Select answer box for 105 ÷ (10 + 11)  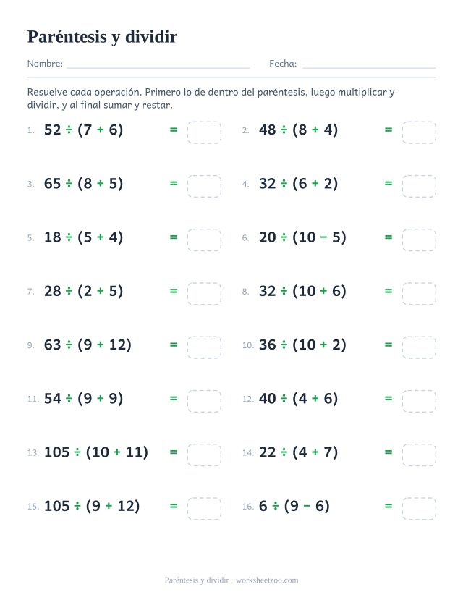coord(204,455)
